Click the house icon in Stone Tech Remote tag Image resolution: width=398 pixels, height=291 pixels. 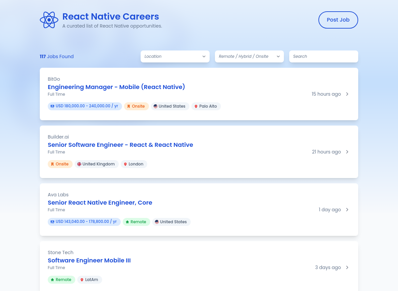[52, 280]
